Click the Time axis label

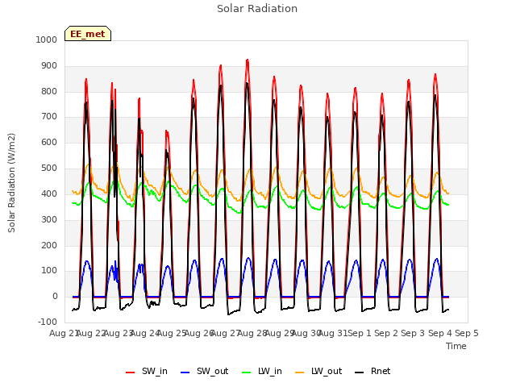point(456,346)
